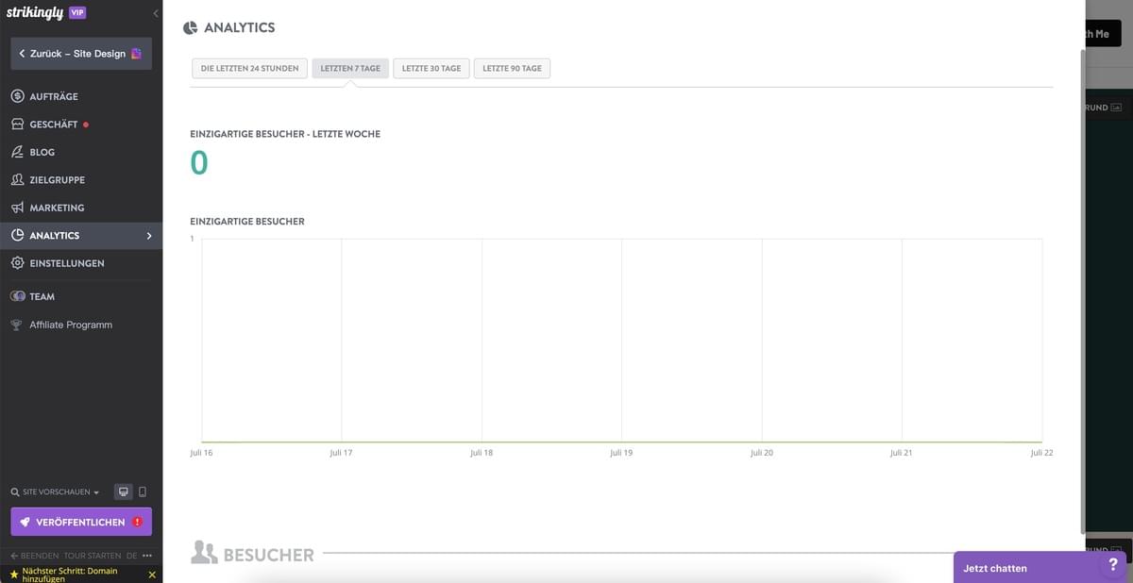The height and width of the screenshot is (583, 1133).
Task: Click the Zielgruppe people icon
Action: (17, 179)
